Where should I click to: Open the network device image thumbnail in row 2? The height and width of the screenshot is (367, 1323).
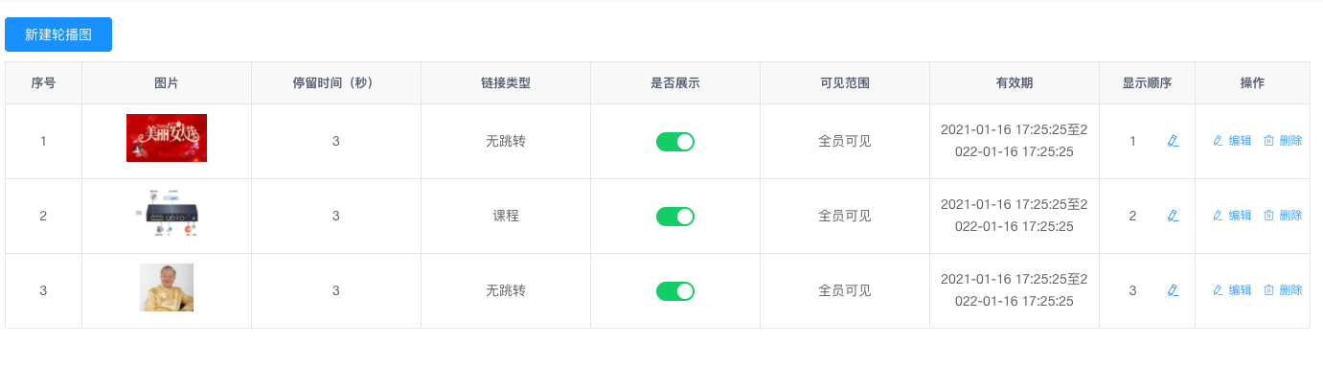(x=167, y=213)
